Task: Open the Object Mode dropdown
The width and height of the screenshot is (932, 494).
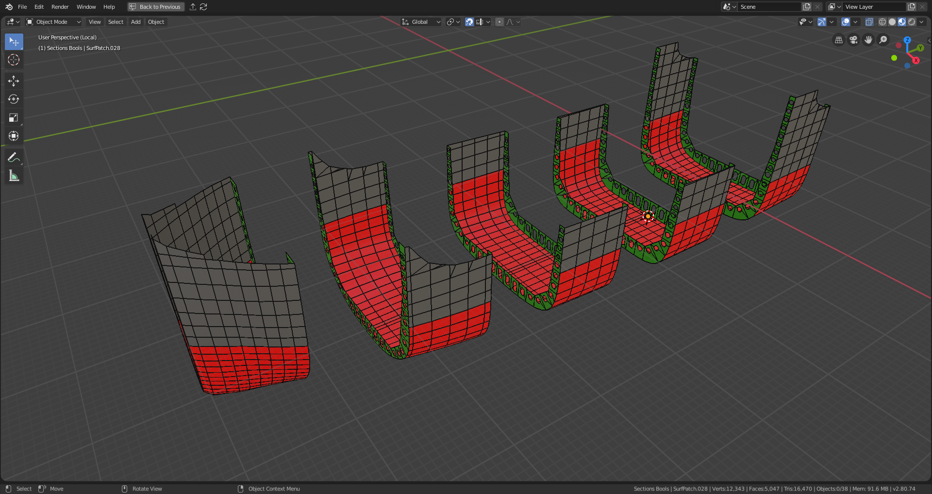Action: (53, 22)
